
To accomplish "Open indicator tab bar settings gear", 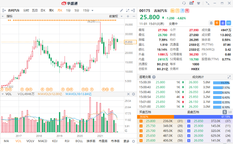I will point(134,141).
